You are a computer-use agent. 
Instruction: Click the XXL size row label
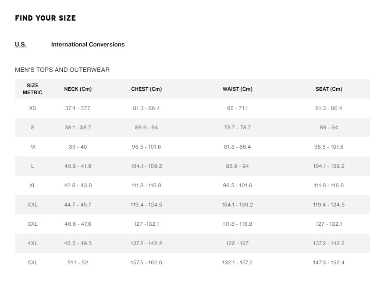[32, 205]
